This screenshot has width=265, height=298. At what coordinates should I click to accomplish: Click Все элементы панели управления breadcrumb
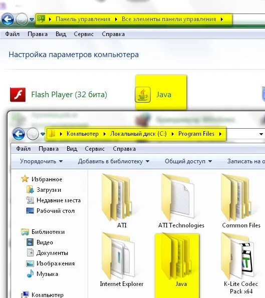(x=169, y=19)
